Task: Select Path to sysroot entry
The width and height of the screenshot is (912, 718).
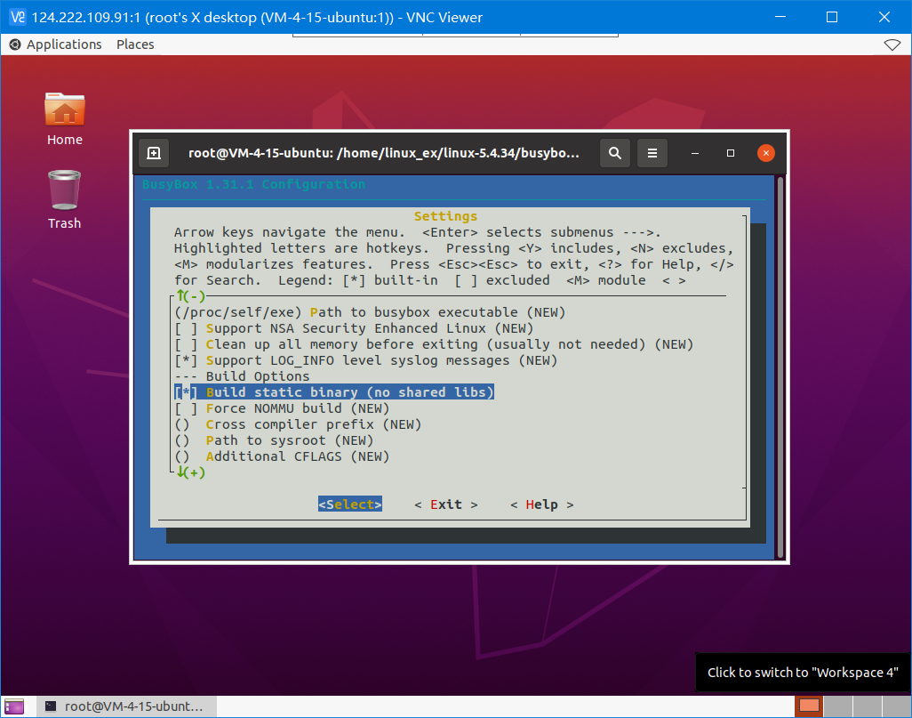Action: [x=274, y=440]
